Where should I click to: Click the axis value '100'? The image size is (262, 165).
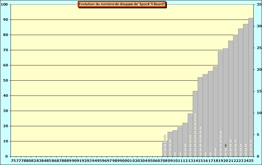pos(4,5)
